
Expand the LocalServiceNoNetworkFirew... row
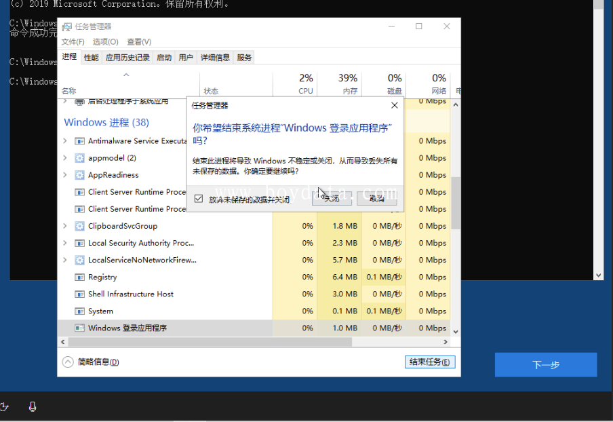(65, 260)
